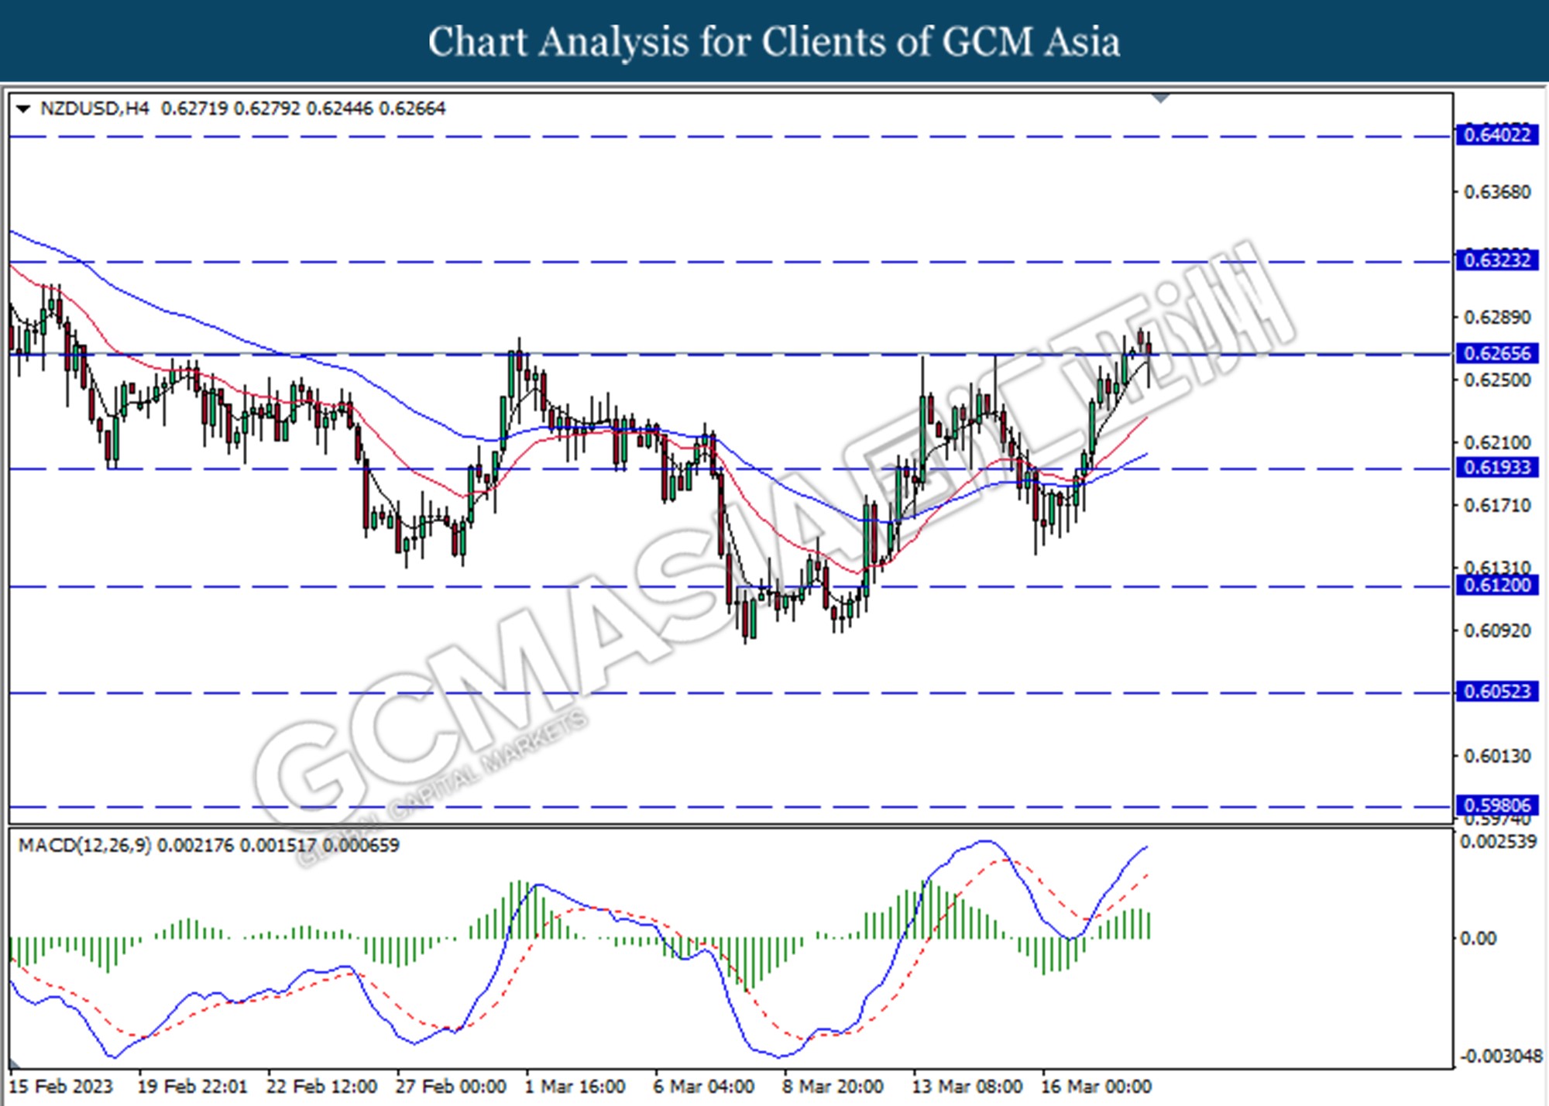Select the 0.63232 price level label
Viewport: 1549px width, 1106px height.
(1496, 260)
